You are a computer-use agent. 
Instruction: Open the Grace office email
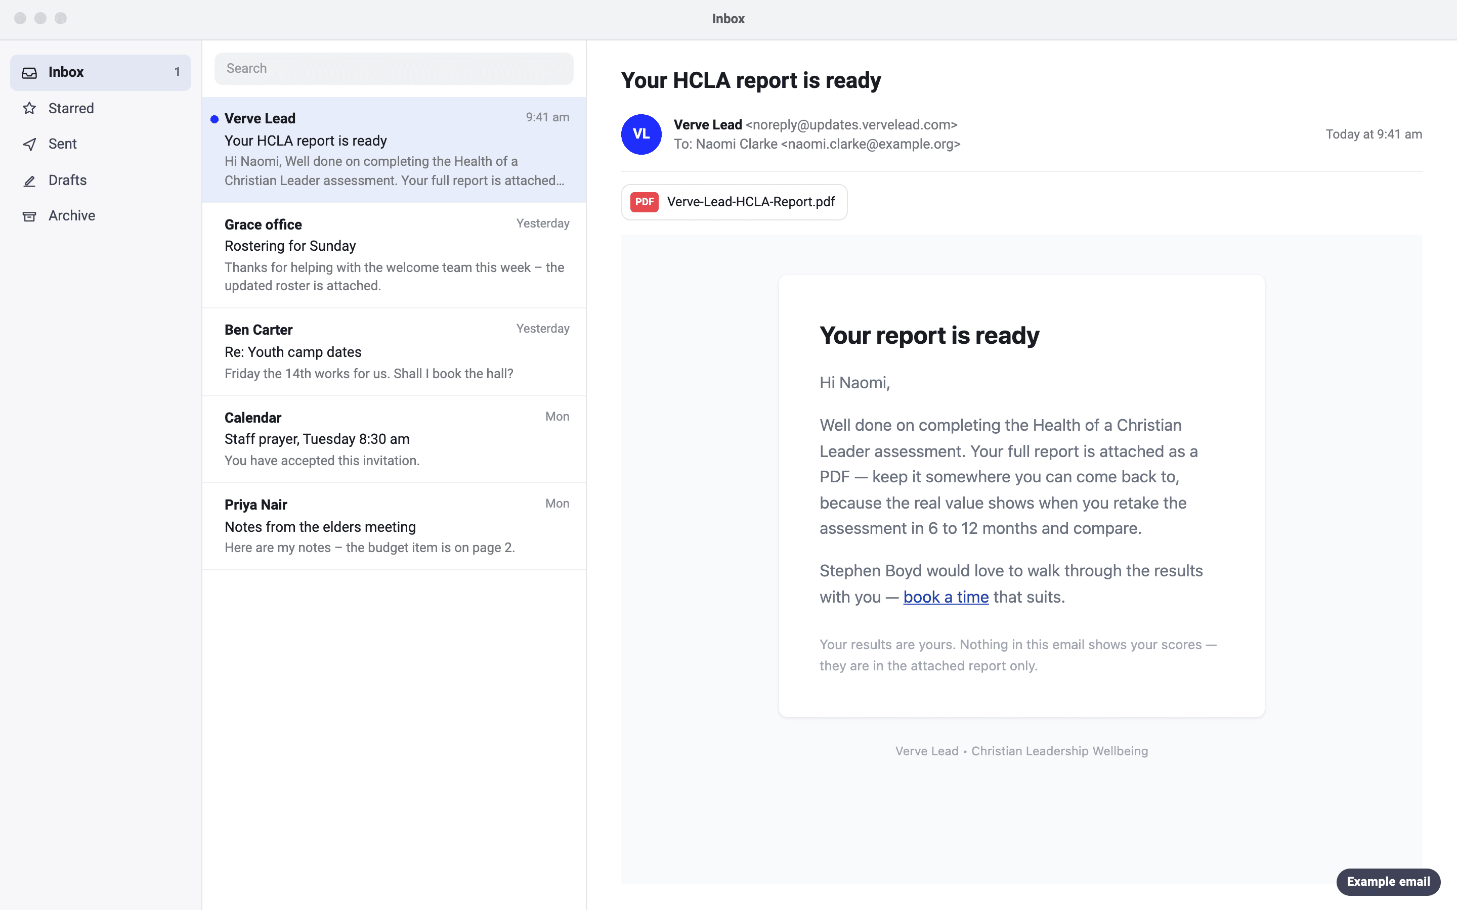tap(394, 256)
